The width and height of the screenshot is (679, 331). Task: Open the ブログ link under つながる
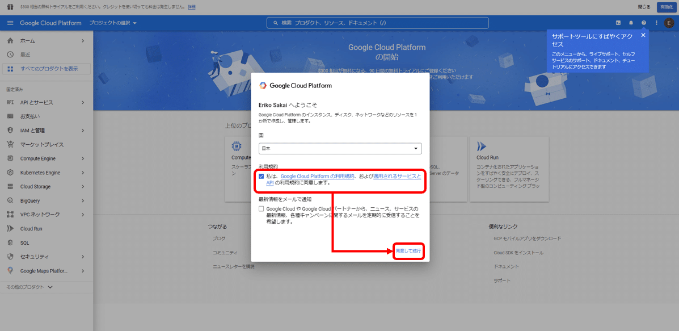click(x=219, y=238)
